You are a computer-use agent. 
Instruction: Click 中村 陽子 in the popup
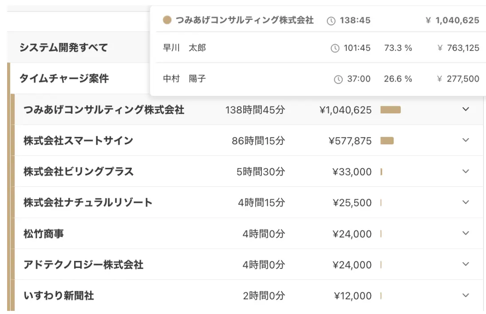(x=185, y=79)
